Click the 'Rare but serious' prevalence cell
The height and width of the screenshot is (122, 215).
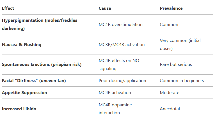[176, 64]
